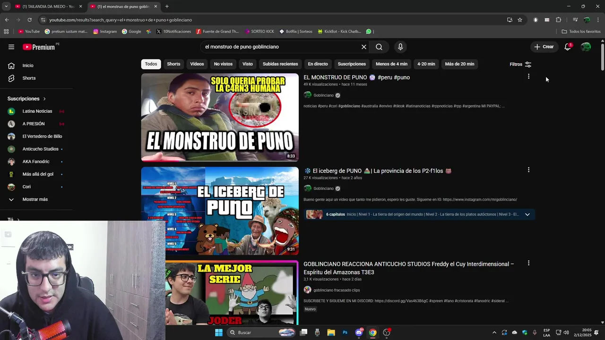The width and height of the screenshot is (605, 340).
Task: Open the tab search dropdown arrow
Action: coord(6,7)
